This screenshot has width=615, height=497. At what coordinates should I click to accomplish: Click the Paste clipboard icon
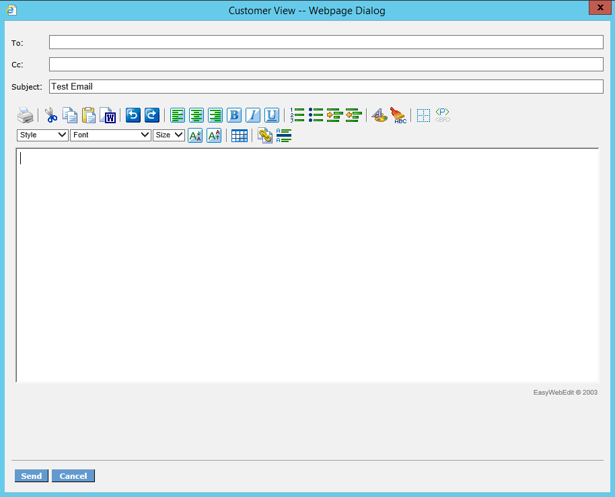point(89,115)
